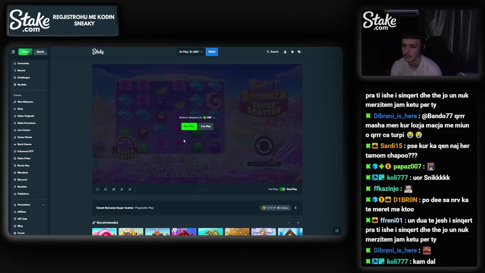
Task: Collapse game info panel chevron
Action: click(296, 208)
